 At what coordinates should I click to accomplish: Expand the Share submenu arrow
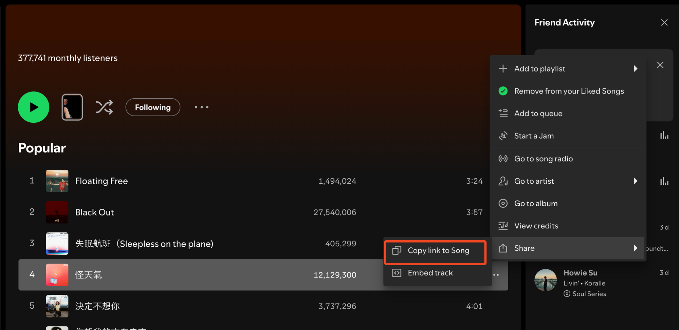pos(636,248)
